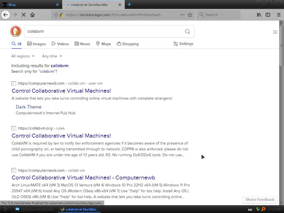Toggle sidebars icon in browser toolbar

click(x=268, y=15)
